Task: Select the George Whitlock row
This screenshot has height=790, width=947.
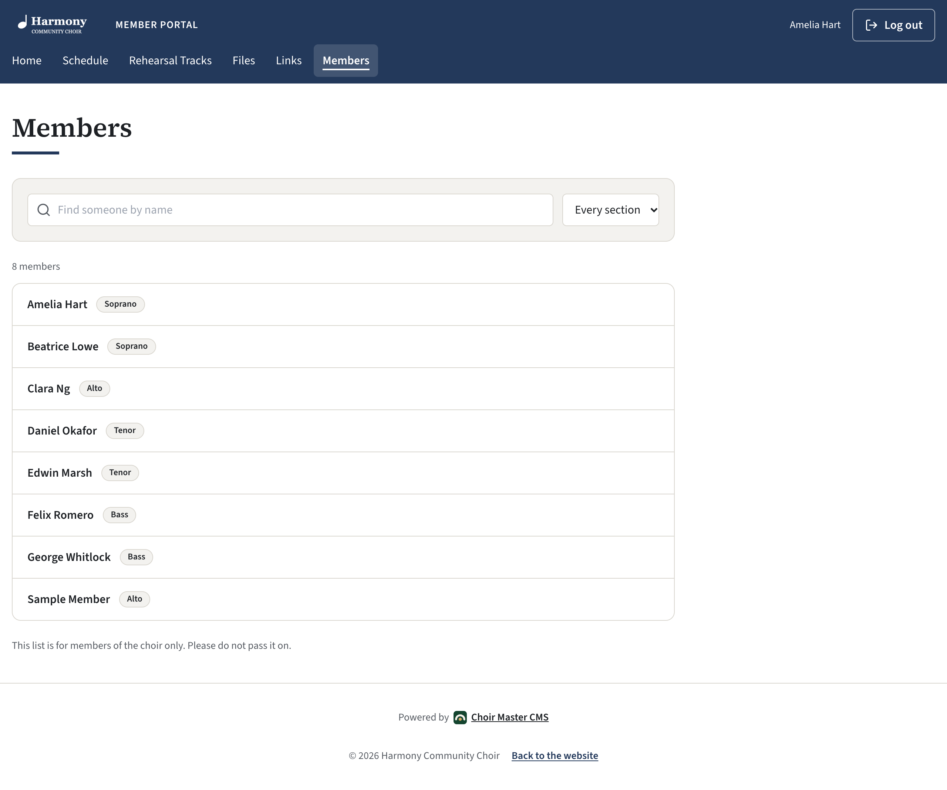Action: click(343, 557)
